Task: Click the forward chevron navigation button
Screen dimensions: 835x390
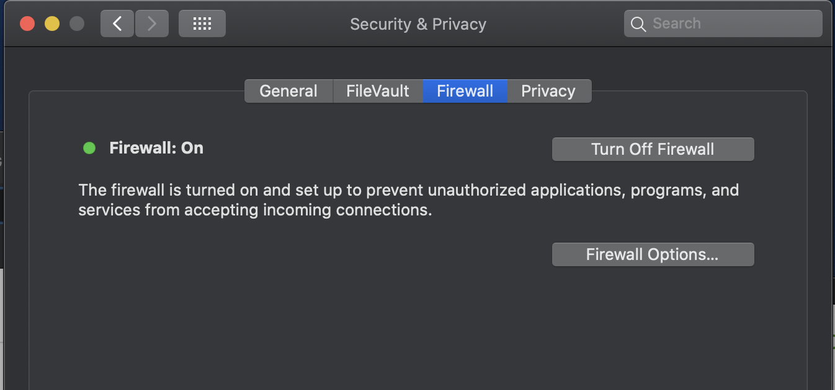Action: pos(151,24)
